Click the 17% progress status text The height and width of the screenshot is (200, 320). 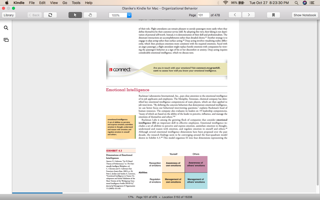[x=130, y=197]
